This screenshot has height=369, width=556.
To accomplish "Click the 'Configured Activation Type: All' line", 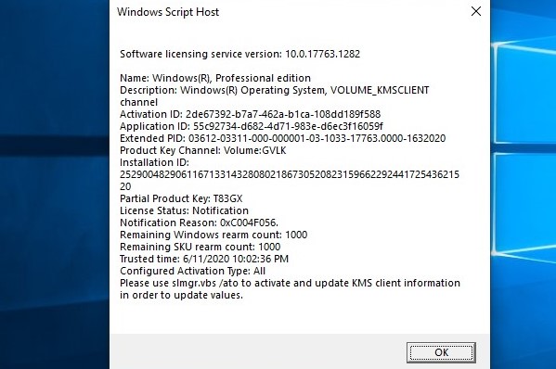I will tap(192, 271).
